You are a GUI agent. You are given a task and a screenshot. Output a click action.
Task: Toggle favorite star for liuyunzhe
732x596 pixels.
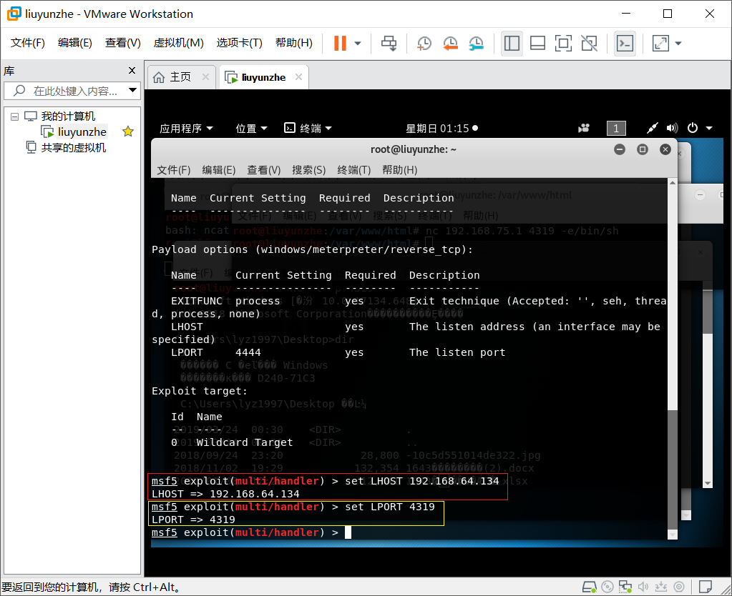[x=128, y=131]
